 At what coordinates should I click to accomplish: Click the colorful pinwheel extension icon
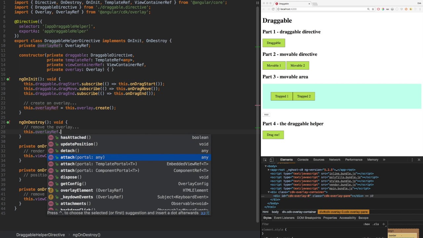(x=383, y=9)
